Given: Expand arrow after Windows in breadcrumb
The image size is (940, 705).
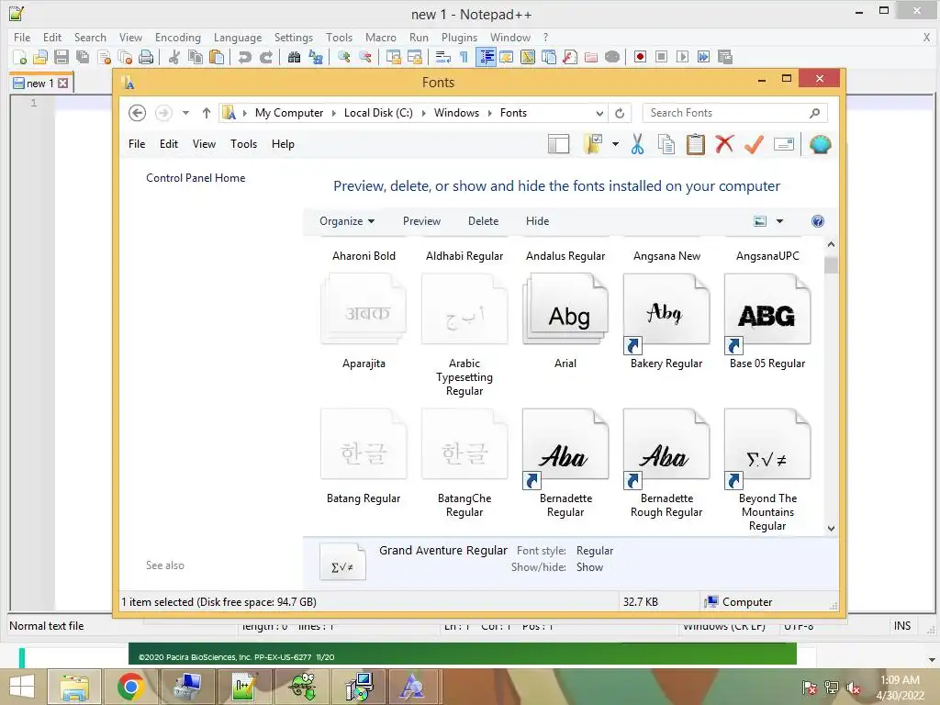Looking at the screenshot, I should pos(490,113).
